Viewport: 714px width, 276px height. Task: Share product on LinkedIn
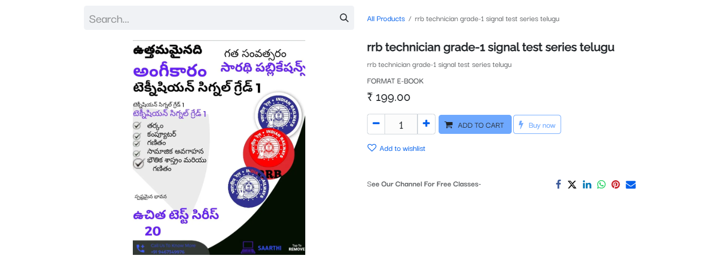click(587, 184)
